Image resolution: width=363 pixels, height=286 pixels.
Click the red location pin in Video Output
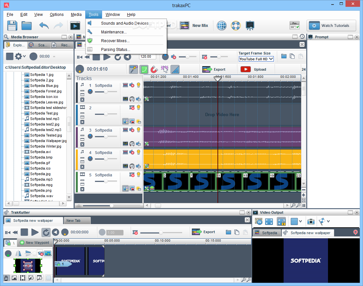click(356, 232)
